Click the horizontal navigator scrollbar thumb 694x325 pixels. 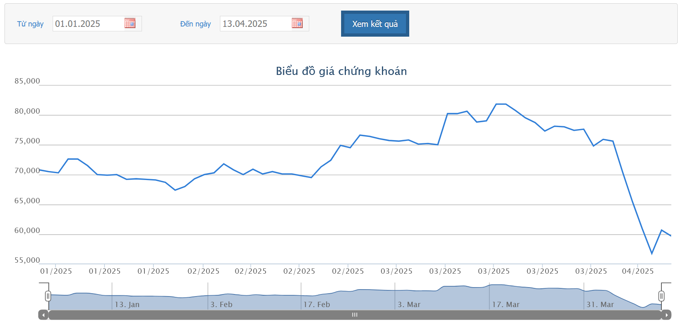tap(355, 315)
